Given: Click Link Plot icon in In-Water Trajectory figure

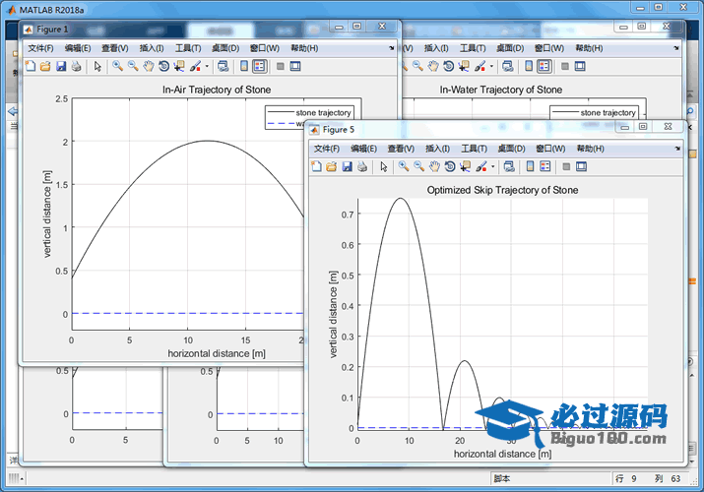Looking at the screenshot, I should coord(508,66).
